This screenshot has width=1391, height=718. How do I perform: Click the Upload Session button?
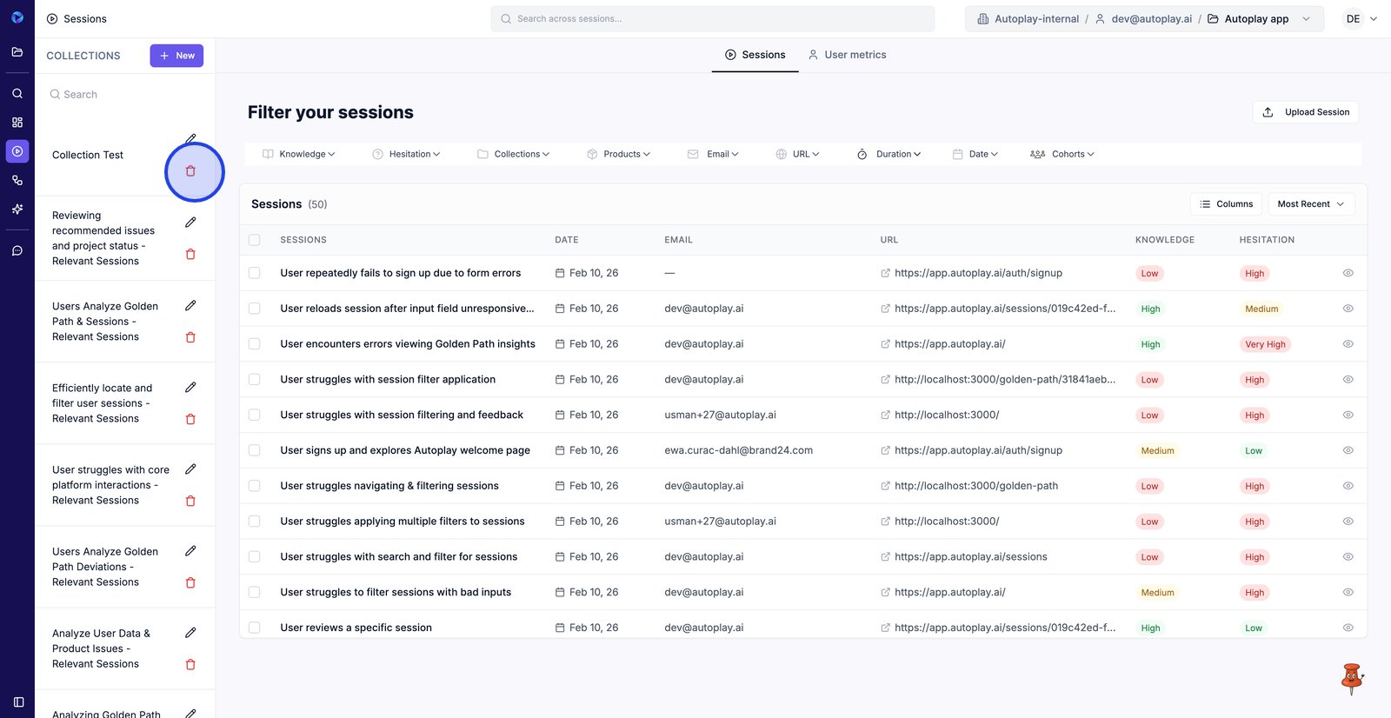1306,112
